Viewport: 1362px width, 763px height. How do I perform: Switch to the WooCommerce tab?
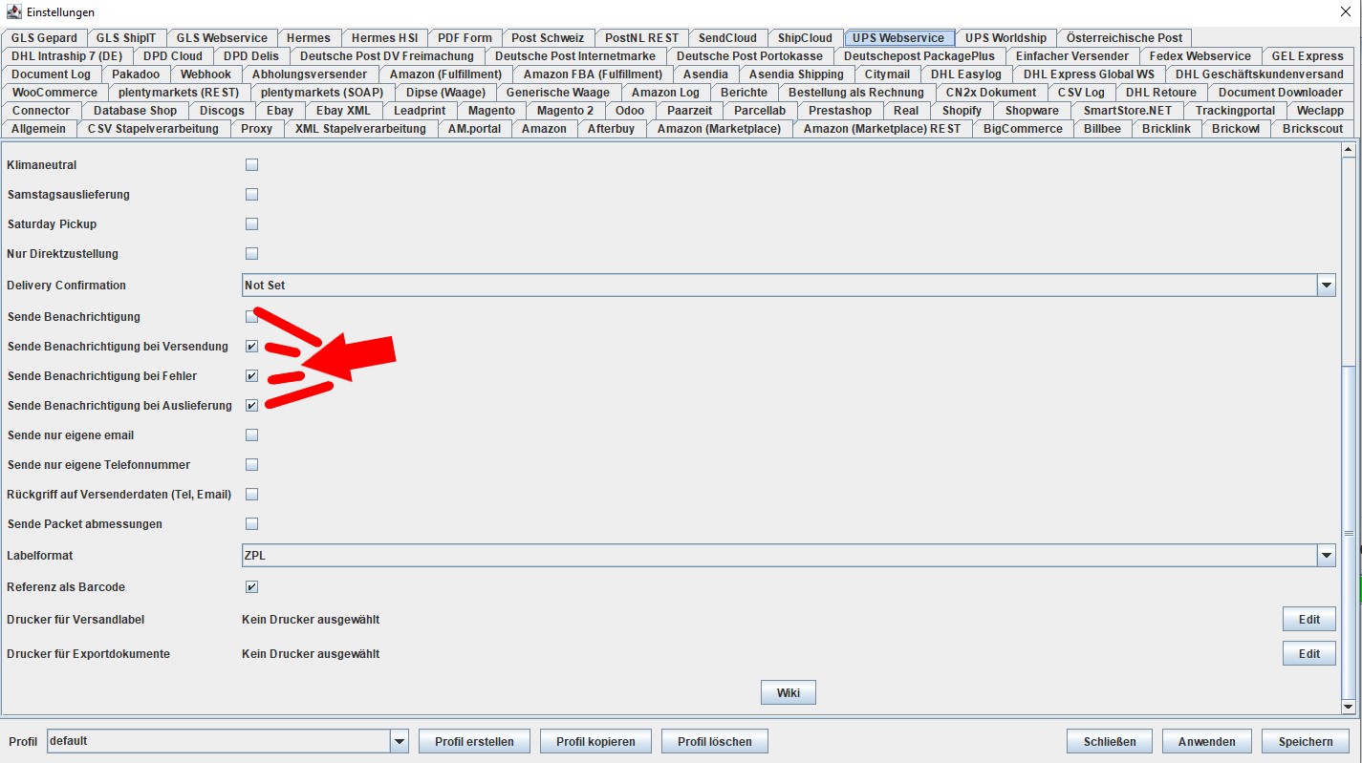(54, 93)
